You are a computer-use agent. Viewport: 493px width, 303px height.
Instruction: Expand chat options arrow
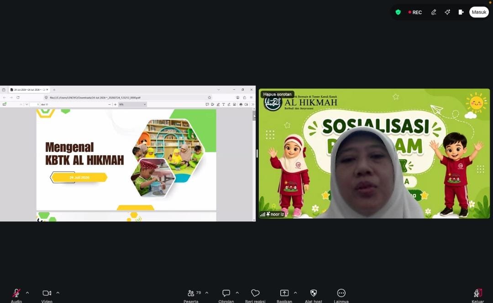[237, 293]
